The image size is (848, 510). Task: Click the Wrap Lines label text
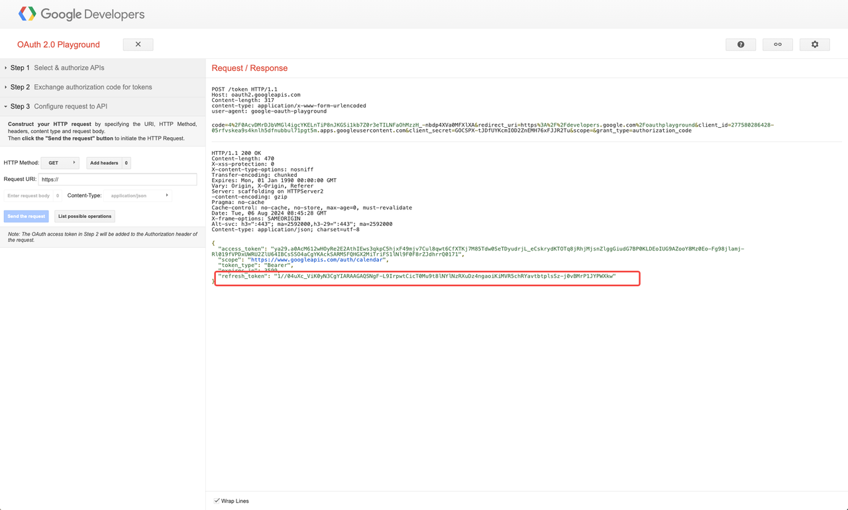coord(235,501)
